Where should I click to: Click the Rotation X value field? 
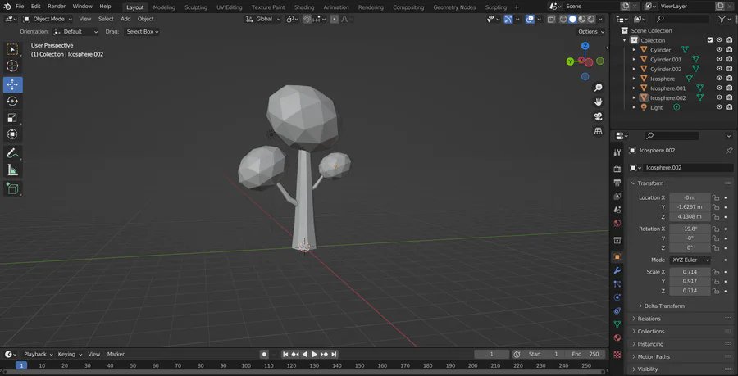coord(690,229)
